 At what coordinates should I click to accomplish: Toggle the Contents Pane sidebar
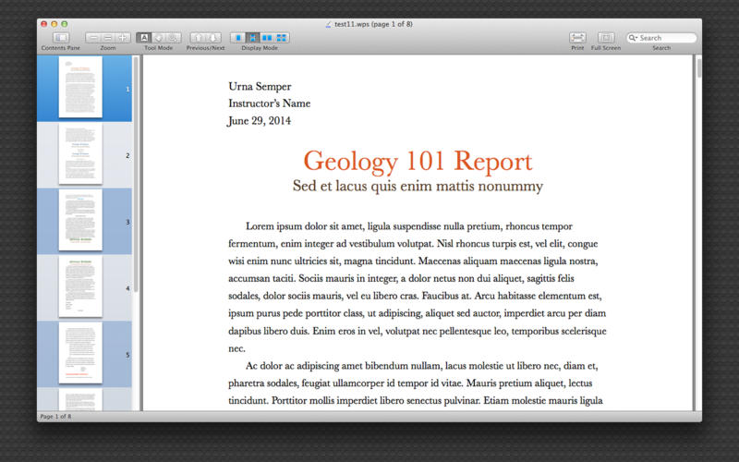click(x=60, y=37)
